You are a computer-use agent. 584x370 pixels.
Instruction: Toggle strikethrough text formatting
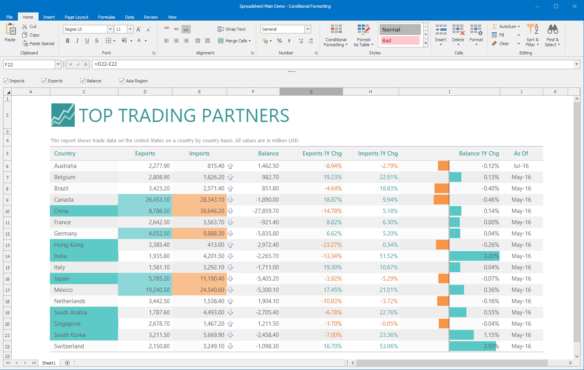[97, 41]
